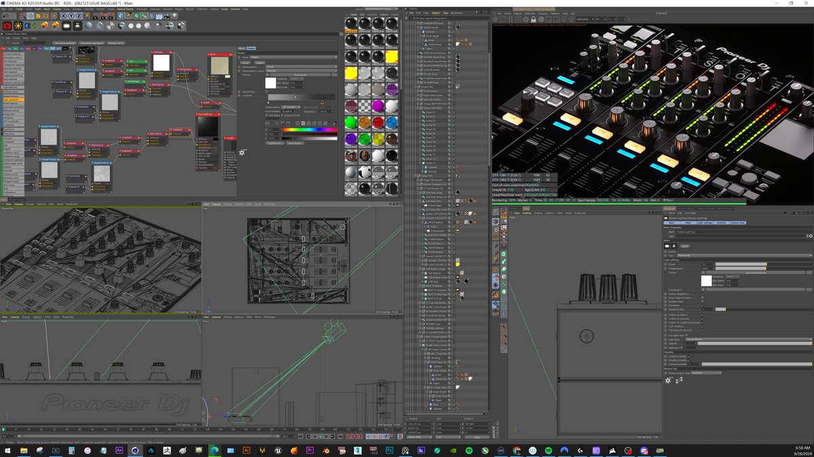Toggle the Enable checkbox in light tag
Screen dimensions: 814x457
[x=678, y=252]
